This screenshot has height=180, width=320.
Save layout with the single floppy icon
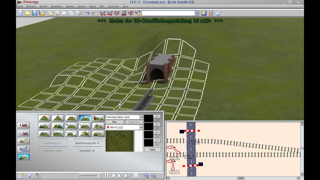[x=35, y=13]
